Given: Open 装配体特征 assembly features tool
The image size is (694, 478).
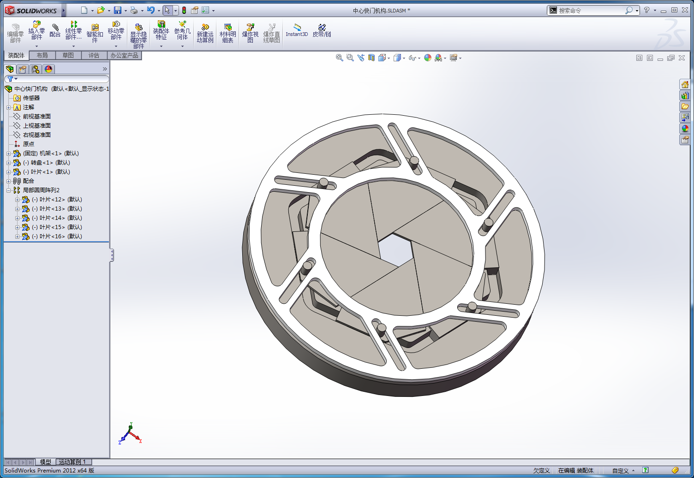Looking at the screenshot, I should [x=161, y=30].
